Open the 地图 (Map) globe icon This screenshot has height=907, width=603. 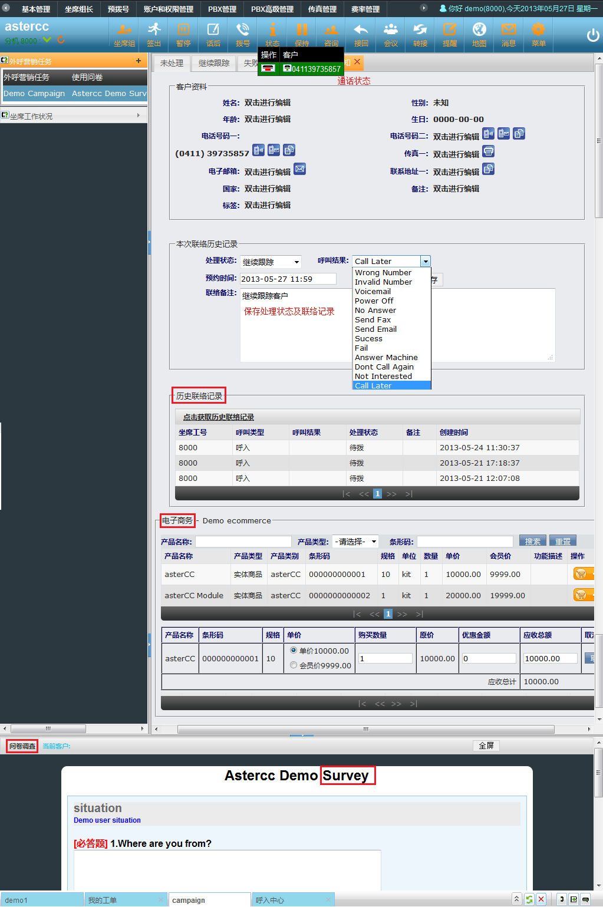pyautogui.click(x=479, y=34)
